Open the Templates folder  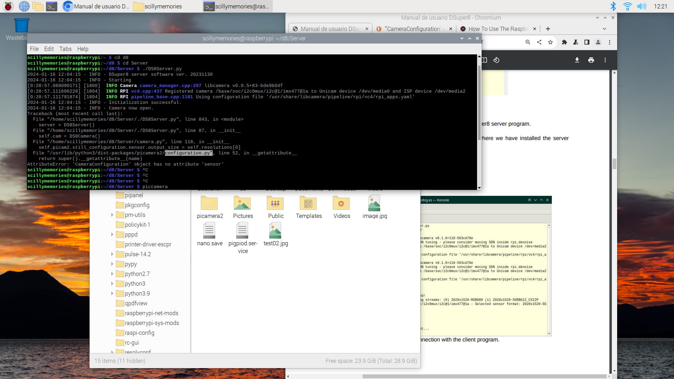309,207
